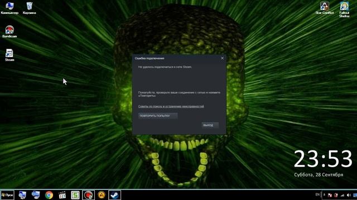This screenshot has width=357, height=200.
Task: Click the second network computers taskbar icon
Action: tap(36, 195)
